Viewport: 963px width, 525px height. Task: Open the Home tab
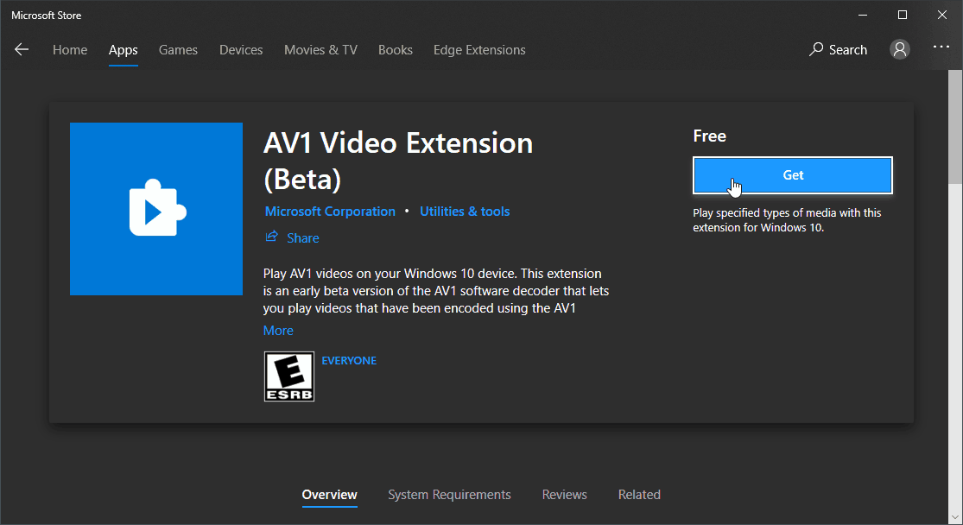click(x=70, y=50)
